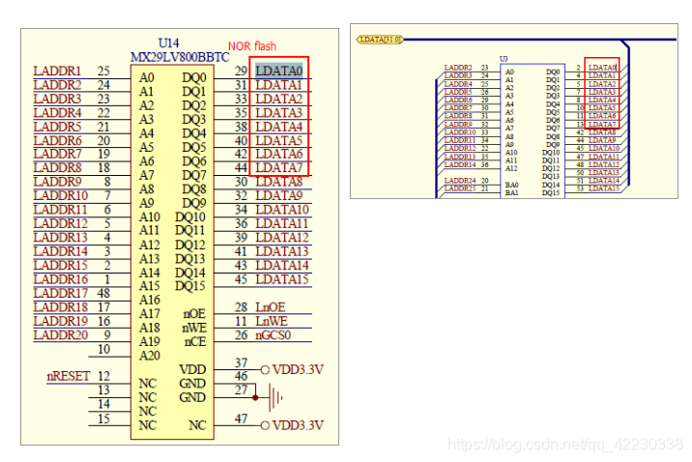692x462 pixels.
Task: Click the LADDR25 label on U3
Action: tap(460, 188)
